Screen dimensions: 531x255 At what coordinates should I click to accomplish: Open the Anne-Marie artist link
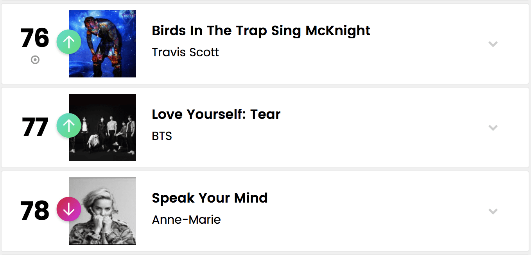pyautogui.click(x=186, y=220)
